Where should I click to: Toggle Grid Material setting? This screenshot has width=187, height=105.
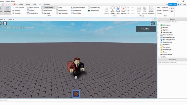(144, 10)
